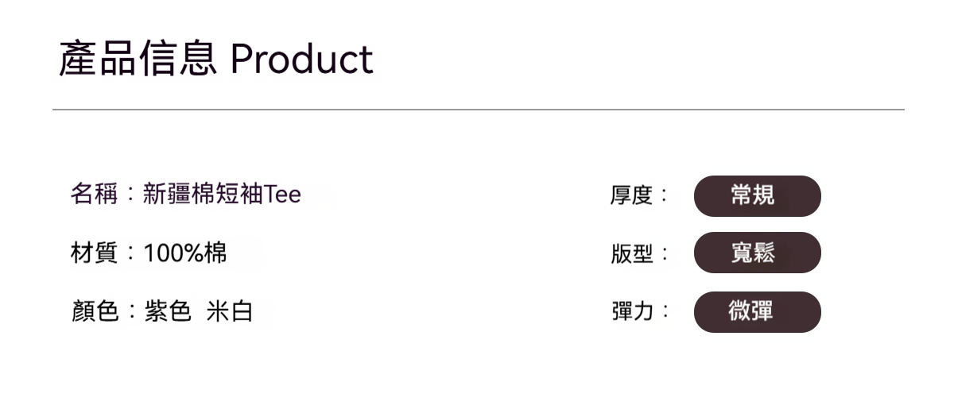Image resolution: width=954 pixels, height=417 pixels.
Task: Click the 產品信息 heading text
Action: coord(138,59)
